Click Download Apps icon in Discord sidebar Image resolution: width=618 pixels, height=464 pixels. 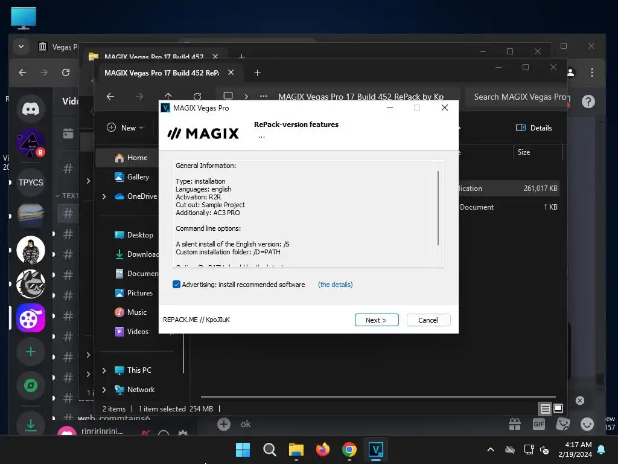[31, 424]
